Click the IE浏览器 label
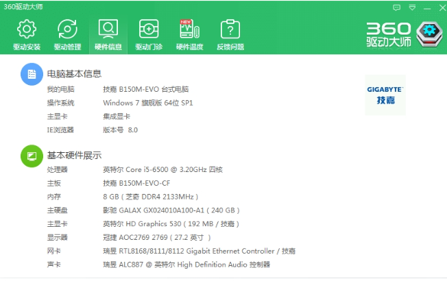 [x=60, y=130]
